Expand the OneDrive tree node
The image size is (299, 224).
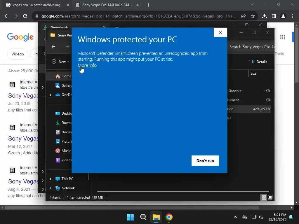point(50,95)
